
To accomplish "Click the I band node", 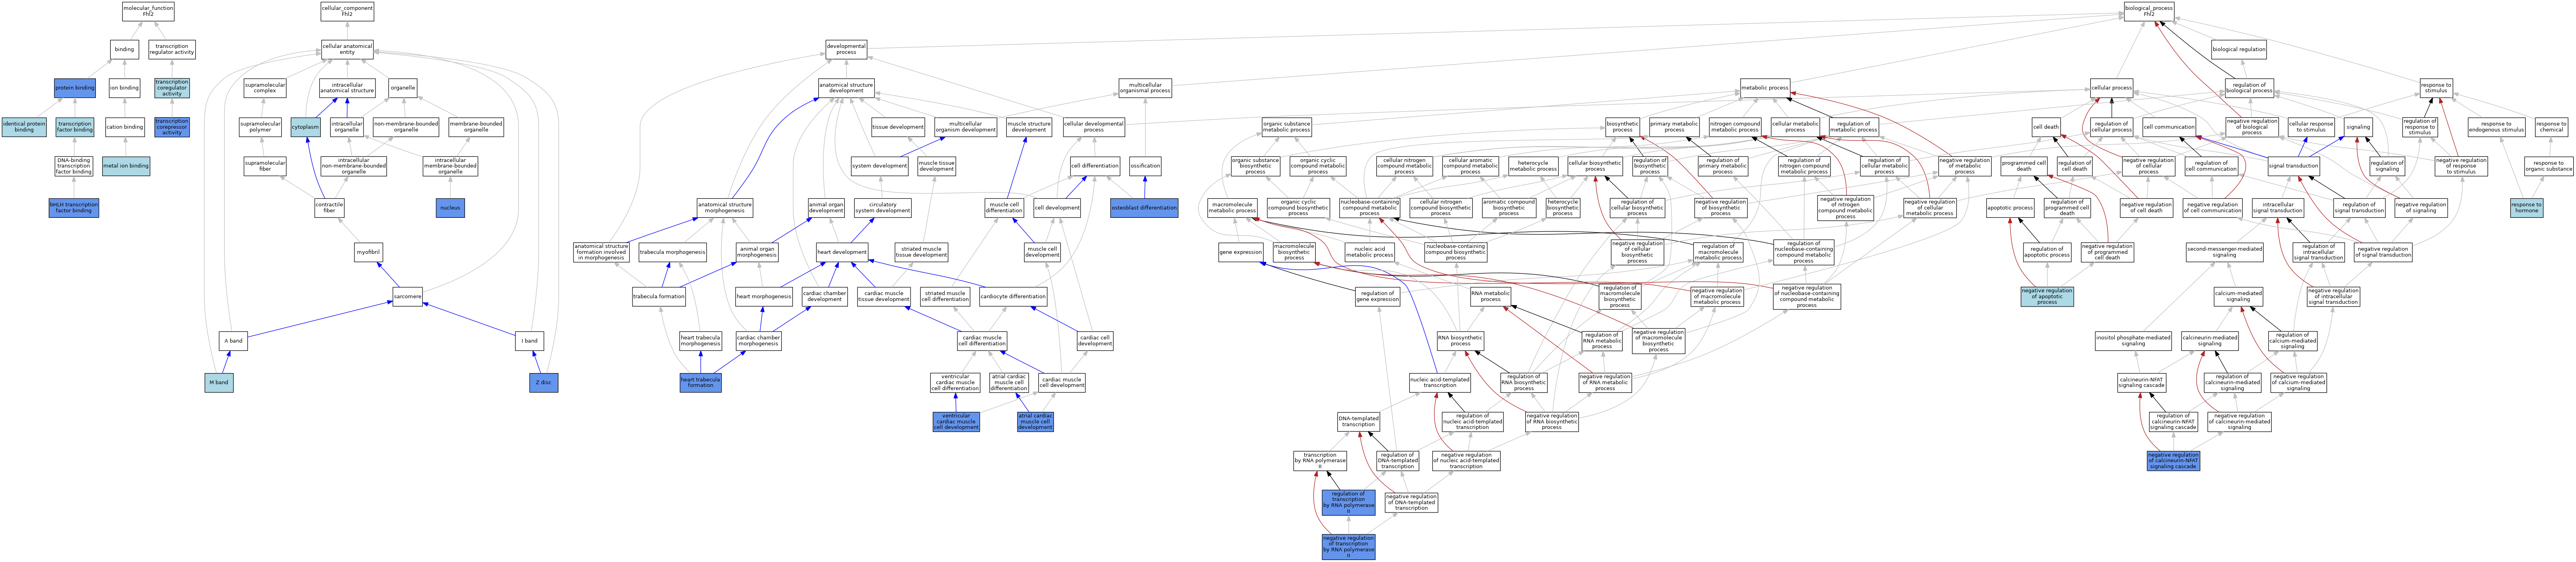I will point(529,341).
